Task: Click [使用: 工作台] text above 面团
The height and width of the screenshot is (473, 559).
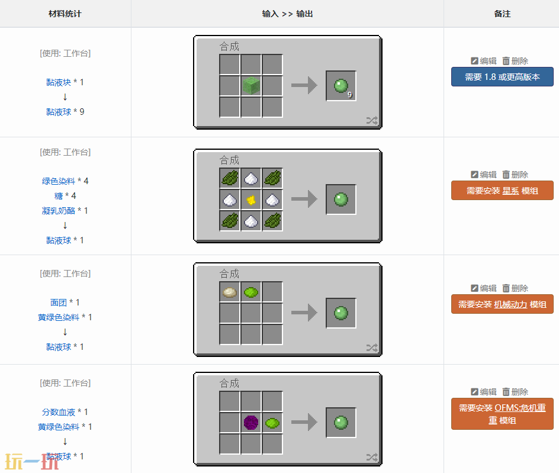Action: [x=65, y=273]
